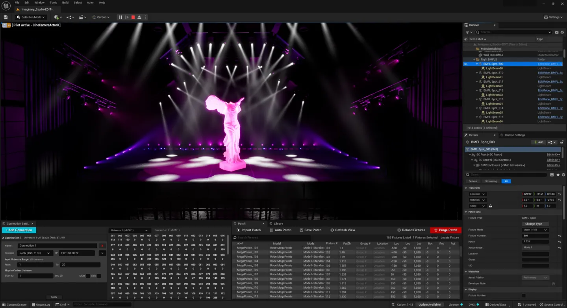
Task: Toggle the Solo checkbox for Connection 1
Action: click(x=99, y=276)
